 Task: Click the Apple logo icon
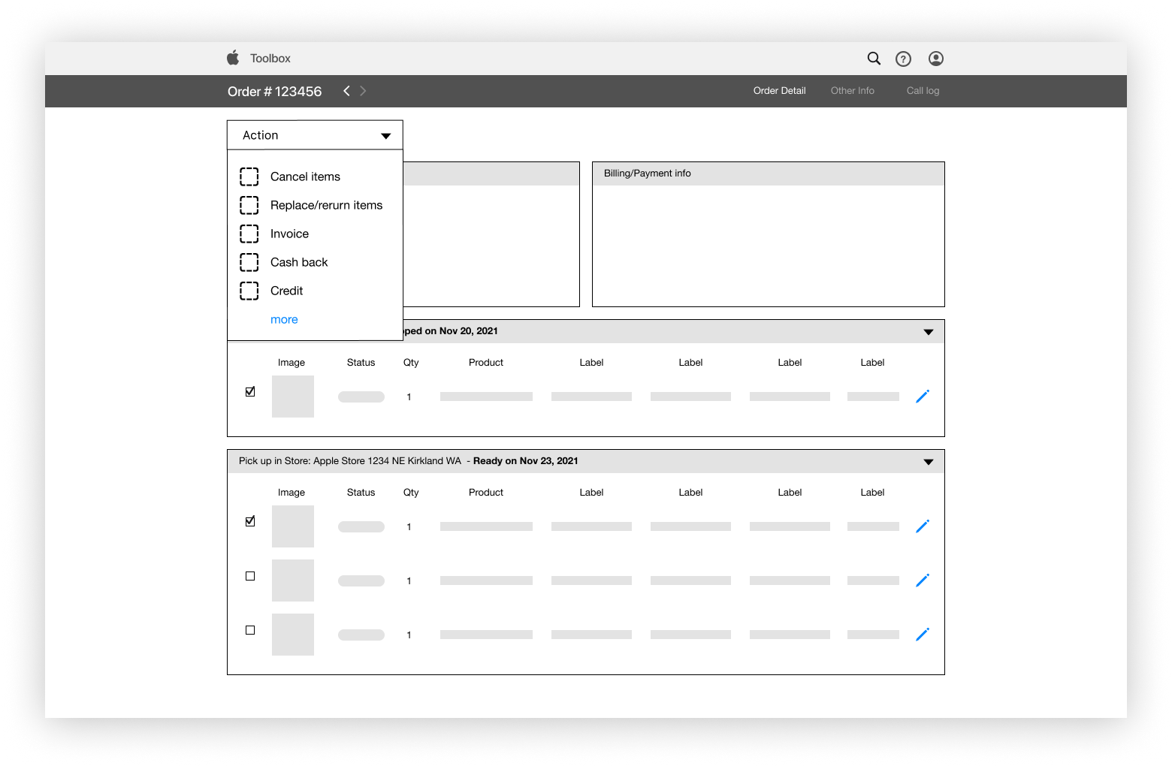click(233, 58)
